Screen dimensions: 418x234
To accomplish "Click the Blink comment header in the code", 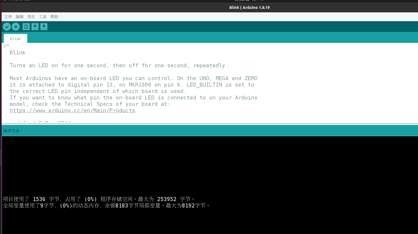I will pyautogui.click(x=17, y=53).
